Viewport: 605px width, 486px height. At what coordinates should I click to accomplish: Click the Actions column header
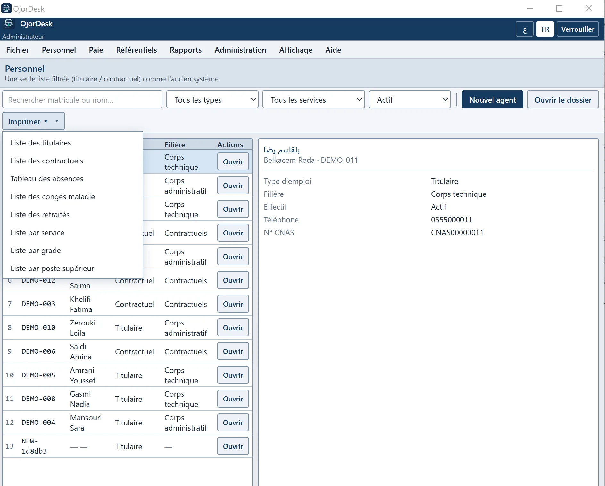tap(230, 144)
